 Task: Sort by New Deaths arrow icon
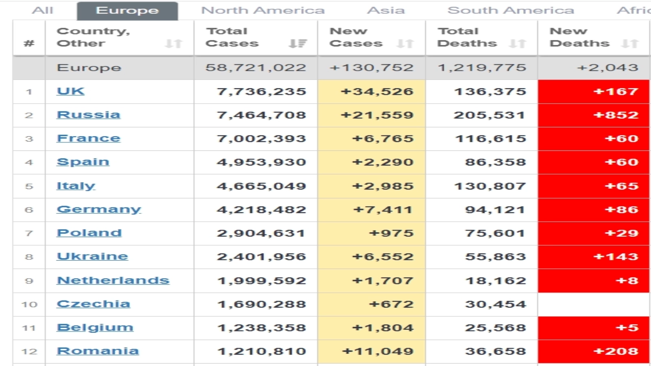[x=629, y=44]
